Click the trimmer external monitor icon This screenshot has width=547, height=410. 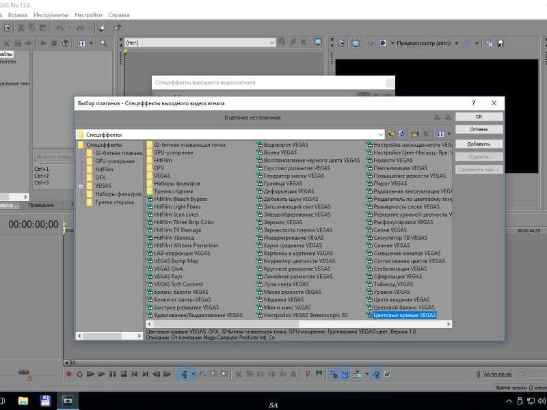click(x=318, y=42)
